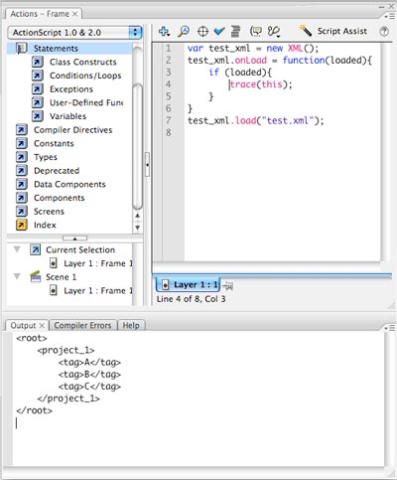397x480 pixels.
Task: Open the Components category
Action: coord(60,198)
